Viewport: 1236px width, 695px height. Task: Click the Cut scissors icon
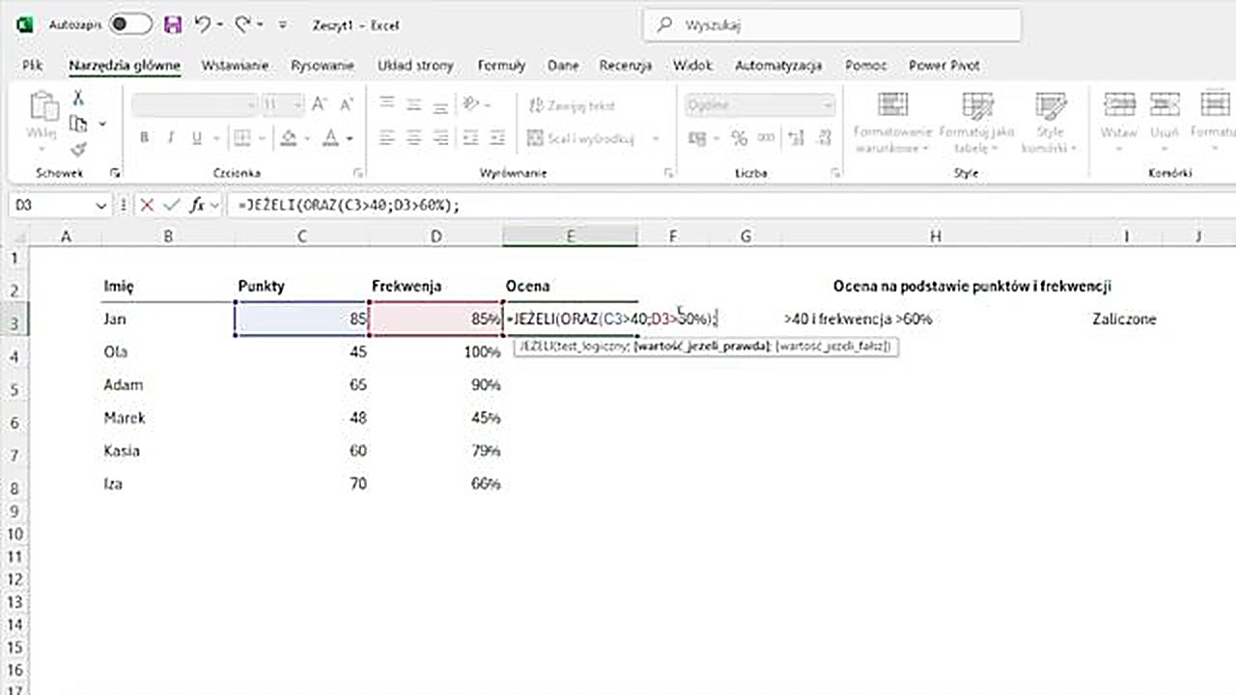(x=78, y=98)
